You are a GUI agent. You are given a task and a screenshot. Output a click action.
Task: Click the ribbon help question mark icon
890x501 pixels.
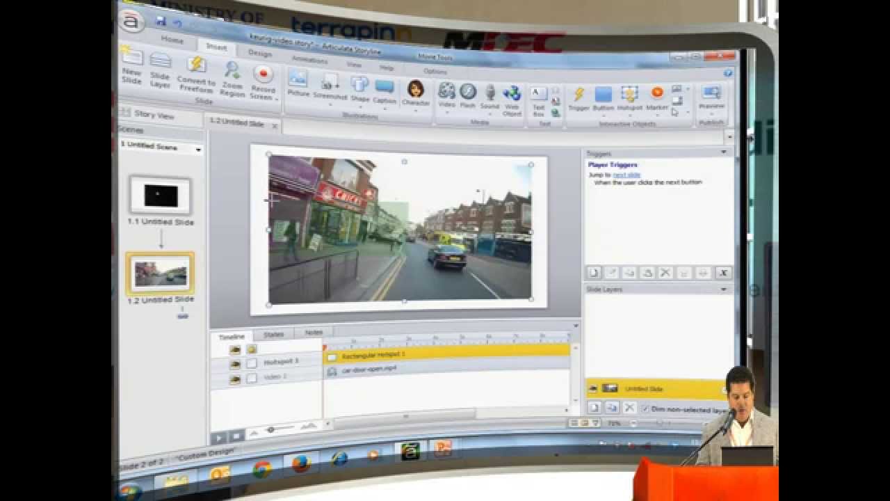pyautogui.click(x=728, y=72)
